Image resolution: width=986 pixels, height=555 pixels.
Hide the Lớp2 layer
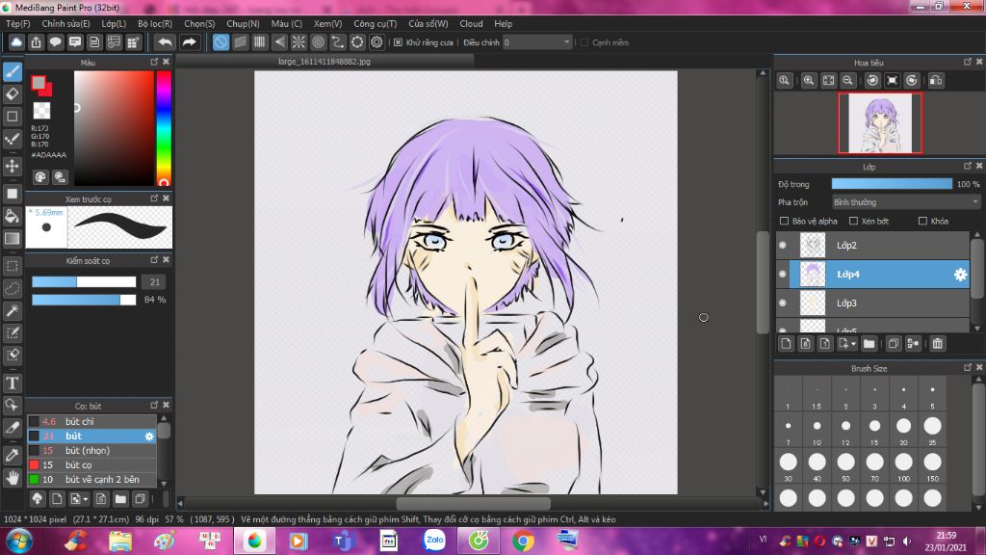(783, 245)
